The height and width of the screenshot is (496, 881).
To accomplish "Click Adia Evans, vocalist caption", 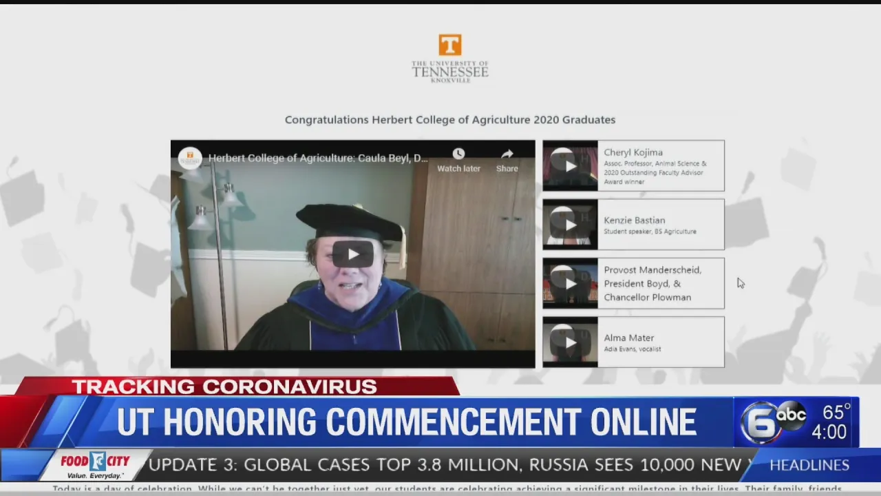I will point(633,349).
